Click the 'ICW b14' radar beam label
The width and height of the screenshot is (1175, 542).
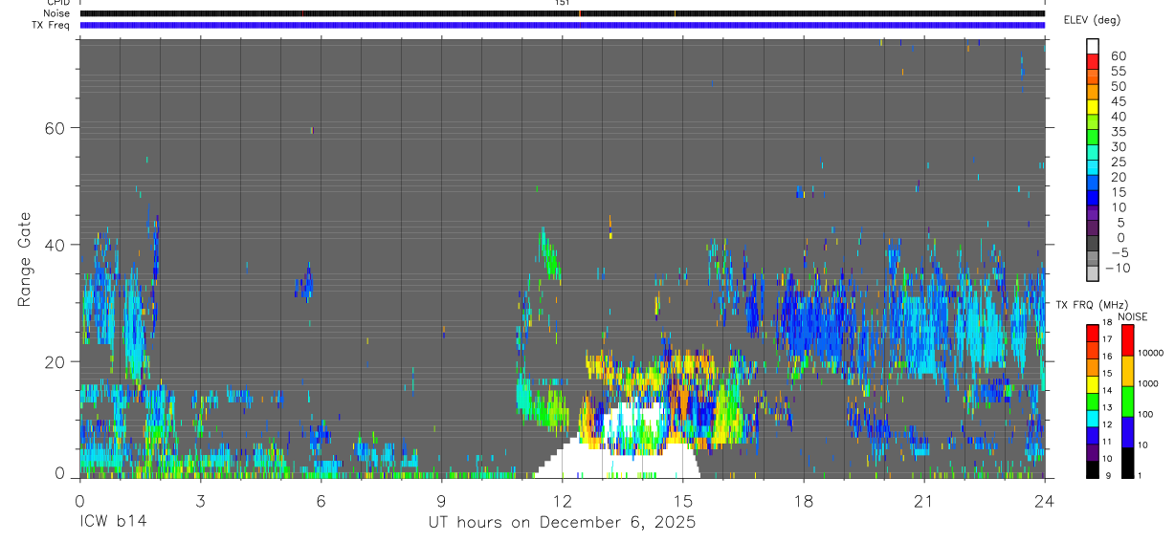(112, 523)
